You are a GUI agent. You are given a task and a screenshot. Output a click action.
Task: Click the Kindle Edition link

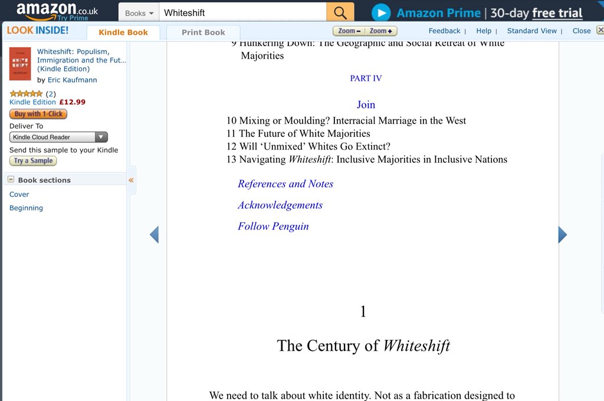(x=33, y=102)
